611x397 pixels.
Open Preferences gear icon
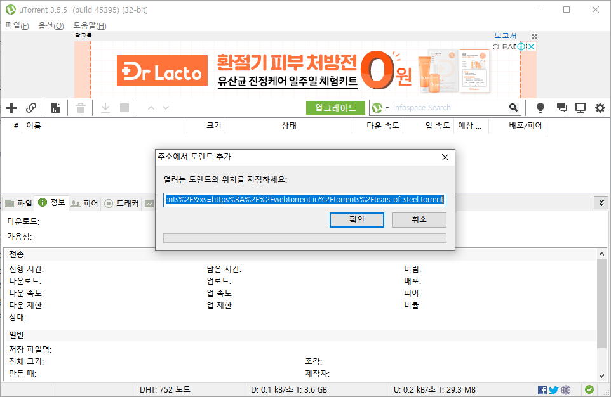coord(600,108)
